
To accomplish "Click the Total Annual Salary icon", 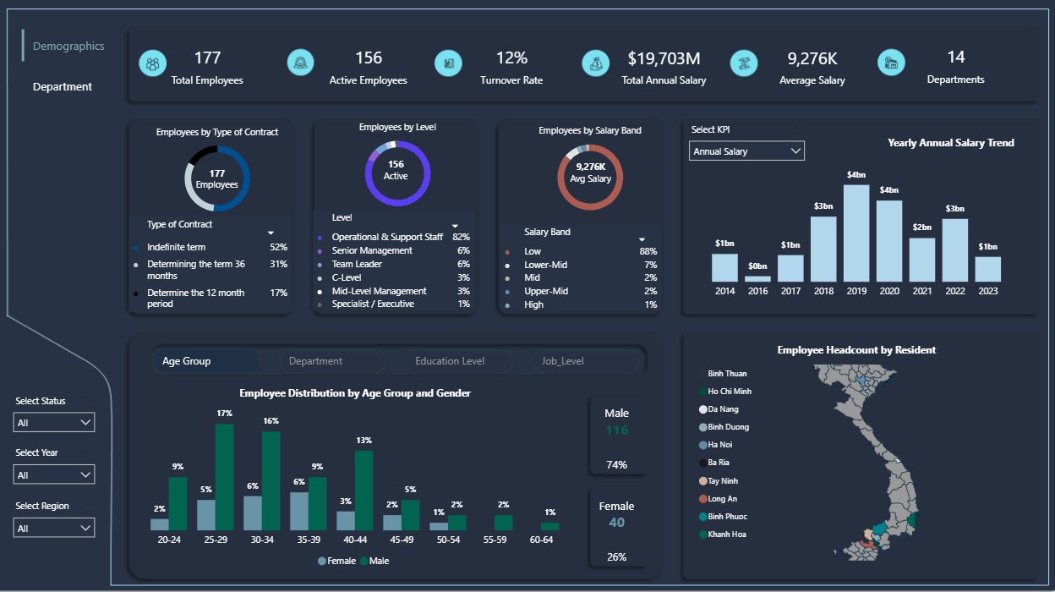I will click(x=596, y=63).
